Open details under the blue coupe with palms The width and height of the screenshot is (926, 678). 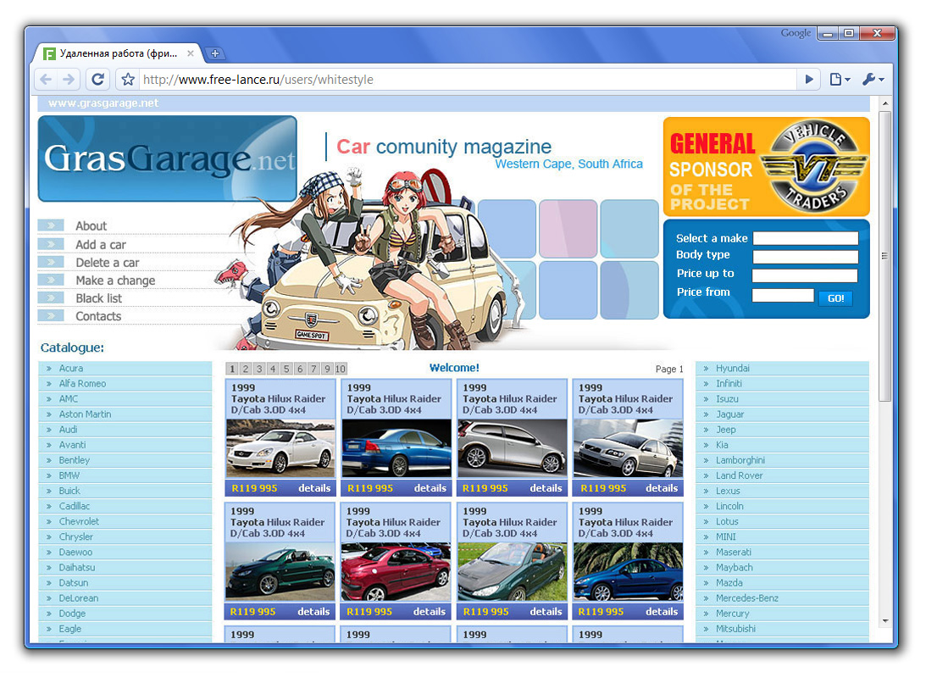pos(662,611)
